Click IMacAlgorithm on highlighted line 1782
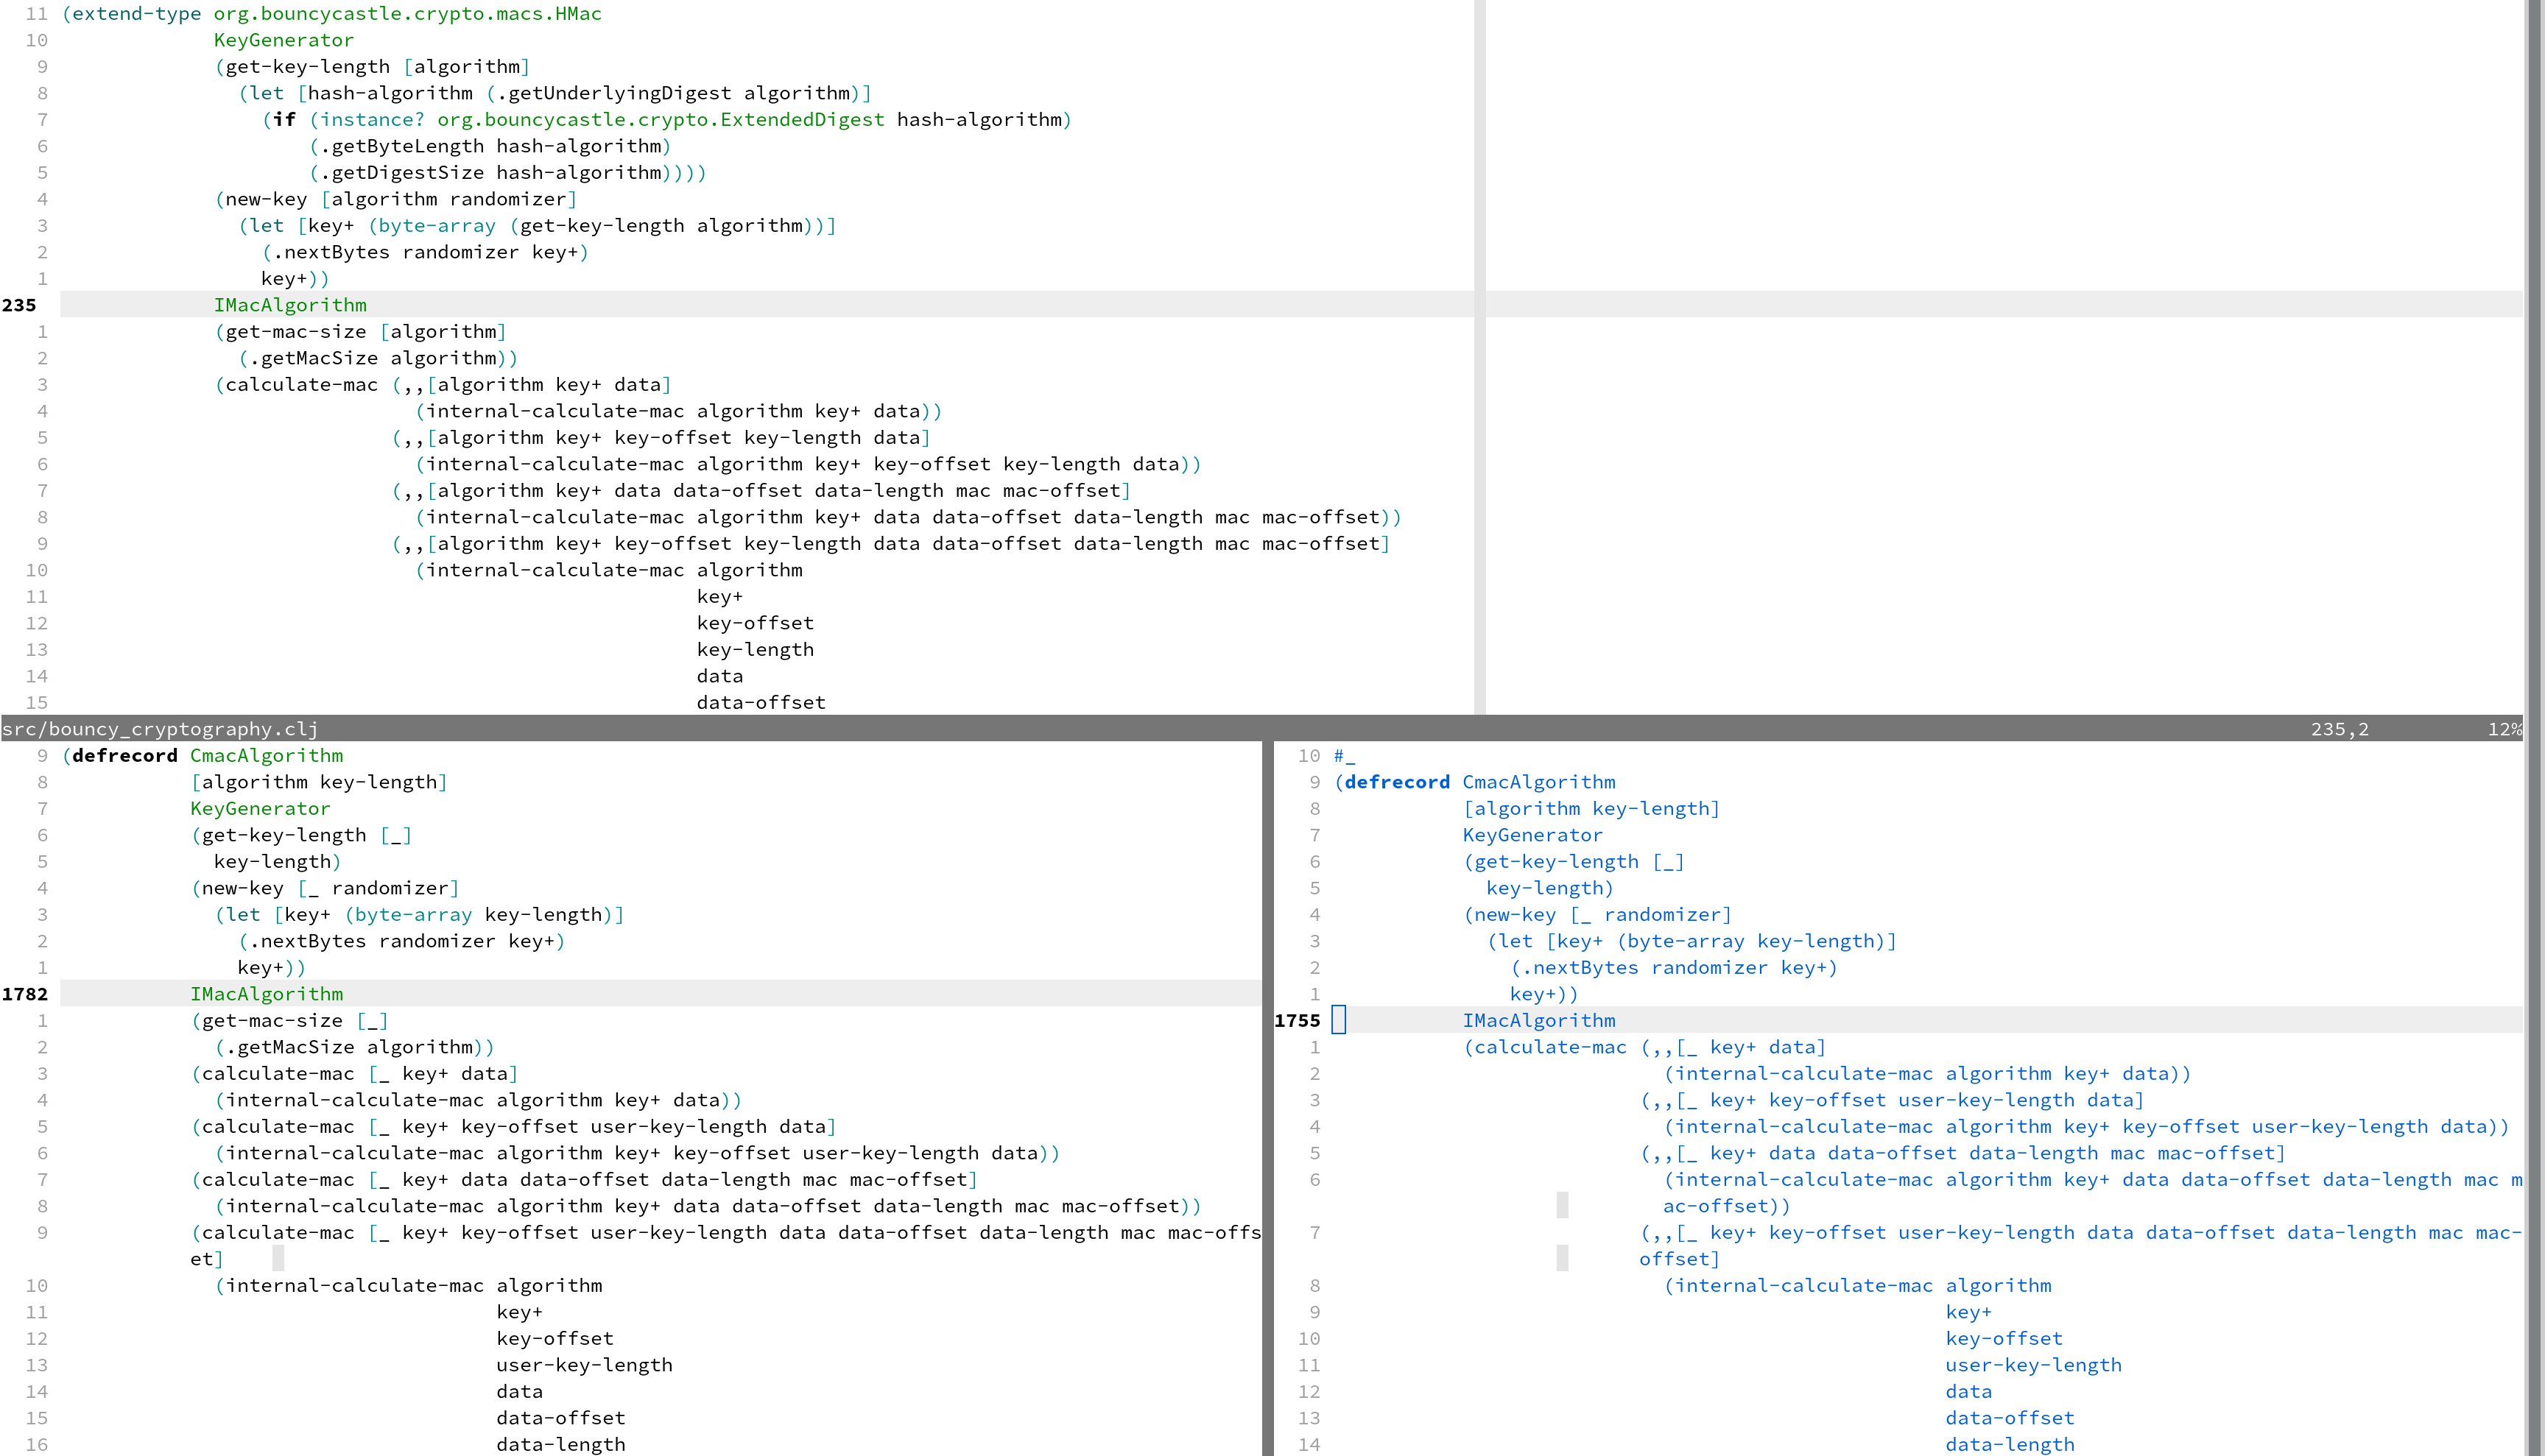Viewport: 2545px width, 1456px height. point(266,994)
